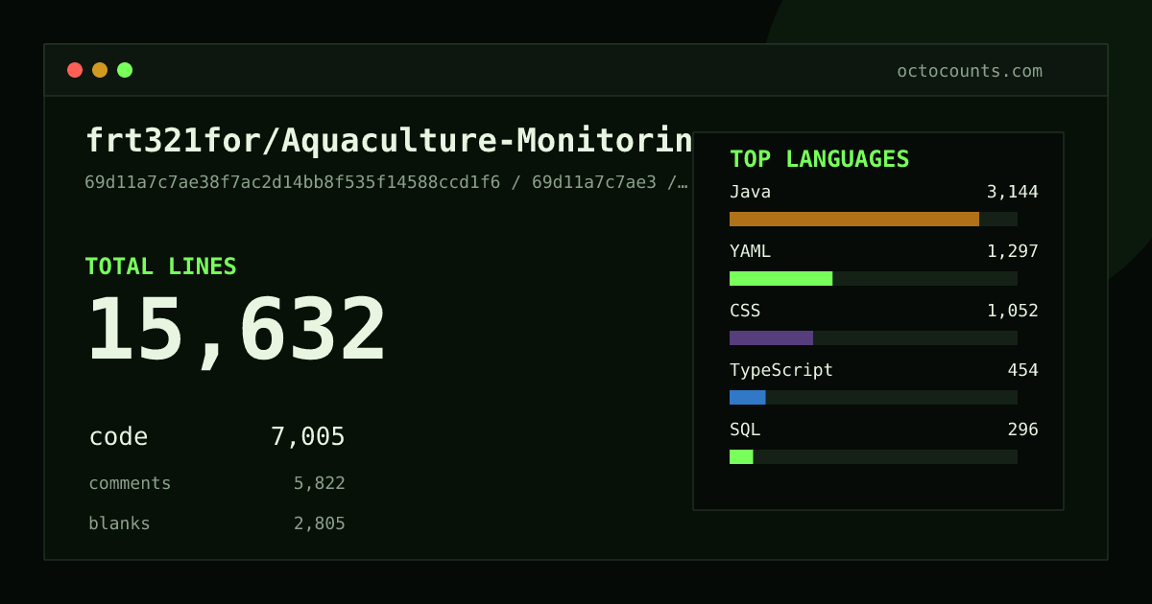1152x604 pixels.
Task: Click the comments row label
Action: (x=130, y=483)
